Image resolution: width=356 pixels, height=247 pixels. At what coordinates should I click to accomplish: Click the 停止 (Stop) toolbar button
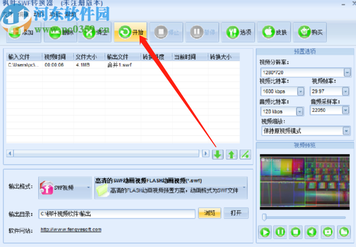point(167,32)
